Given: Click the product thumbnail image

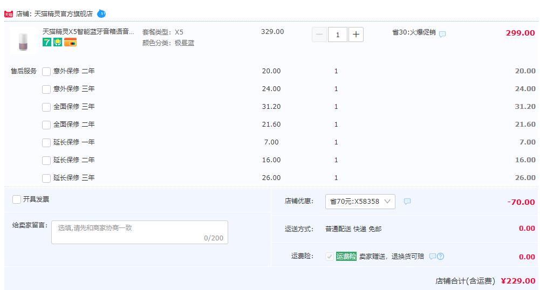Looking at the screenshot, I should tap(23, 40).
